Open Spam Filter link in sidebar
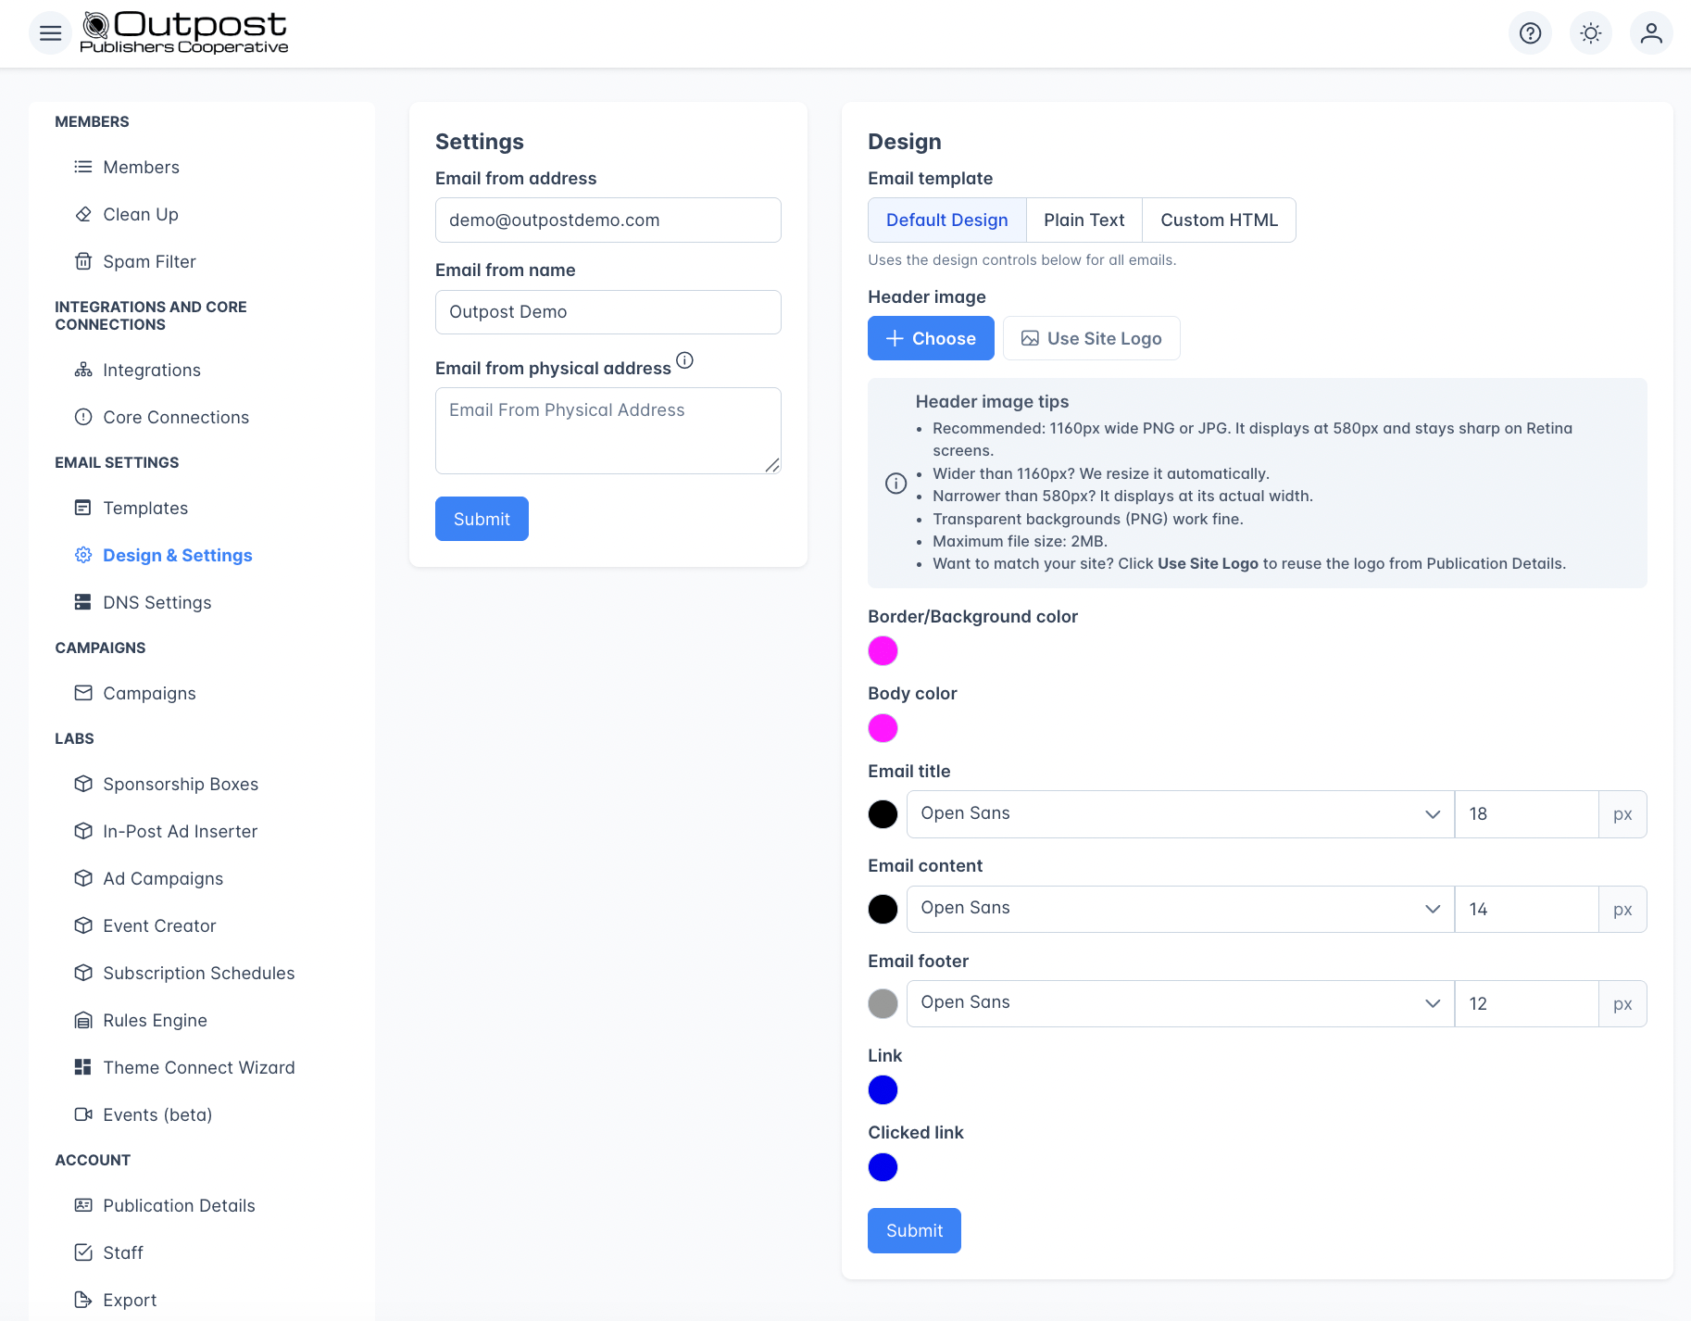Screen dimensions: 1691x1321 (149, 261)
